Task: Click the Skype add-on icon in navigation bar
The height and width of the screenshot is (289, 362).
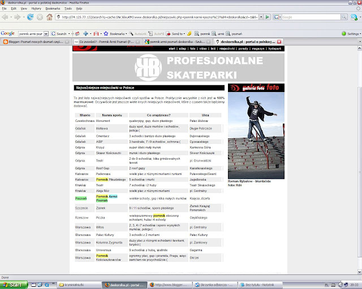Action: coord(354,17)
